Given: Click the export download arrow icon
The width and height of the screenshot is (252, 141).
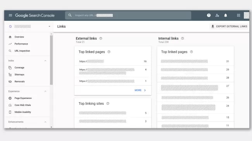Looking at the screenshot, I should [212, 26].
